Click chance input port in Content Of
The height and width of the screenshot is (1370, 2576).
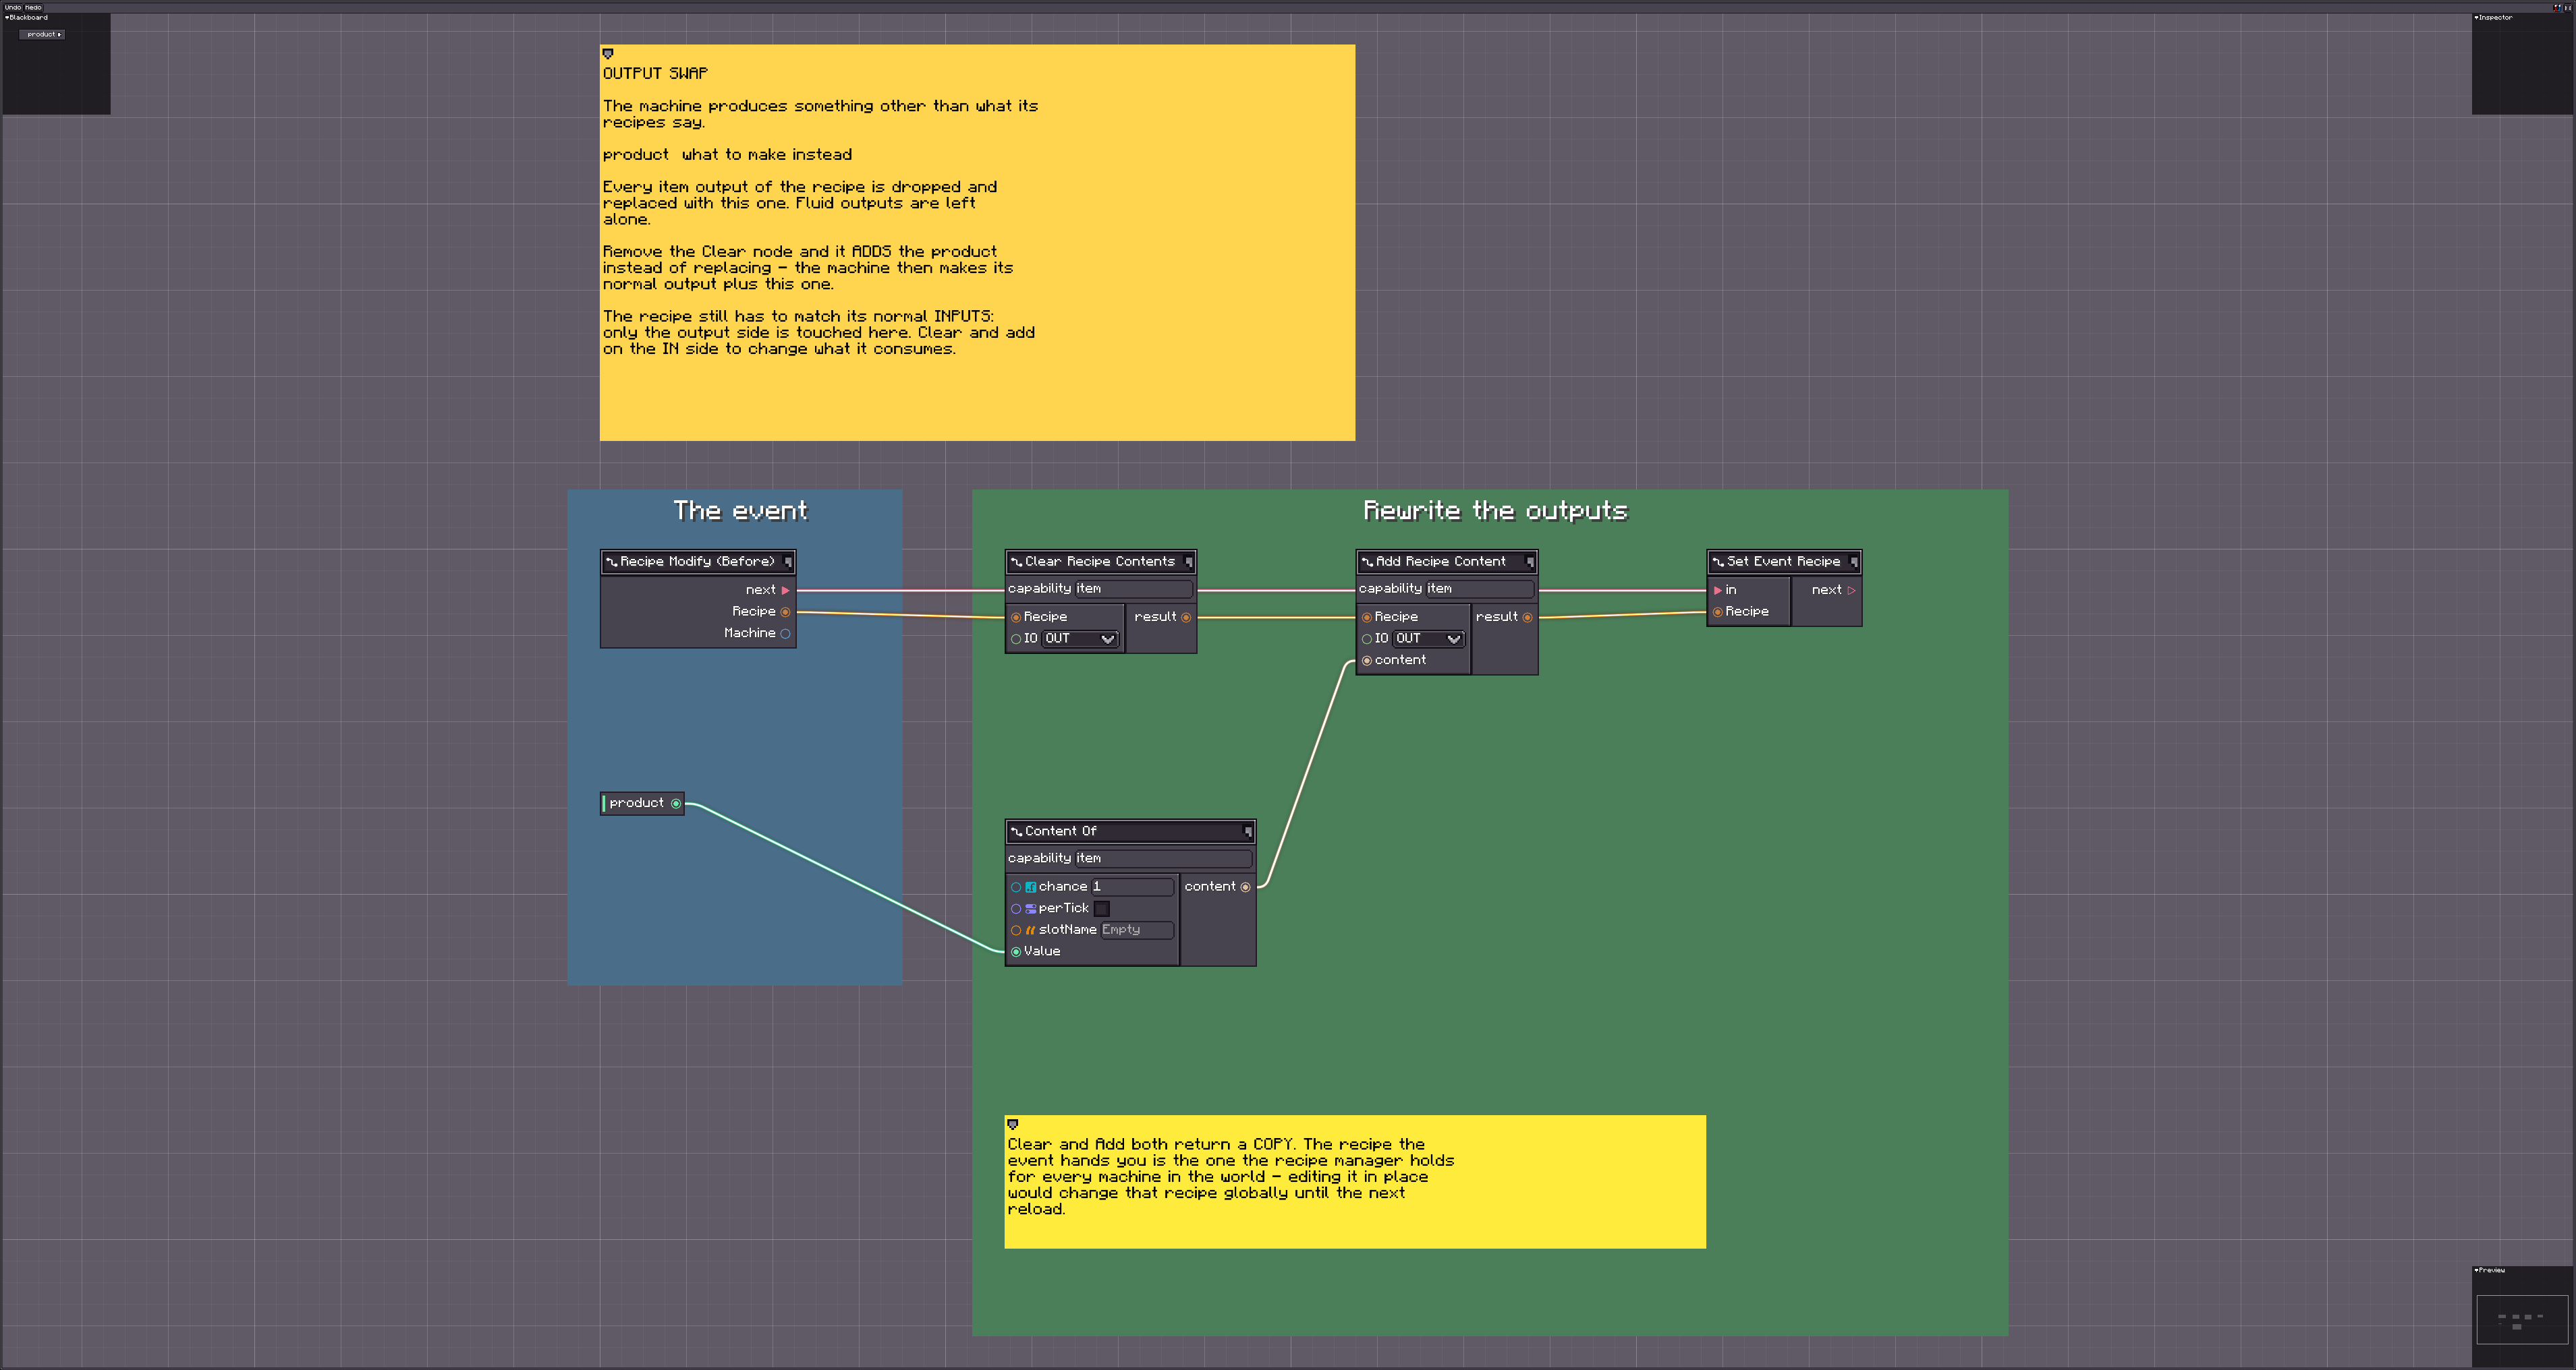coord(1016,887)
